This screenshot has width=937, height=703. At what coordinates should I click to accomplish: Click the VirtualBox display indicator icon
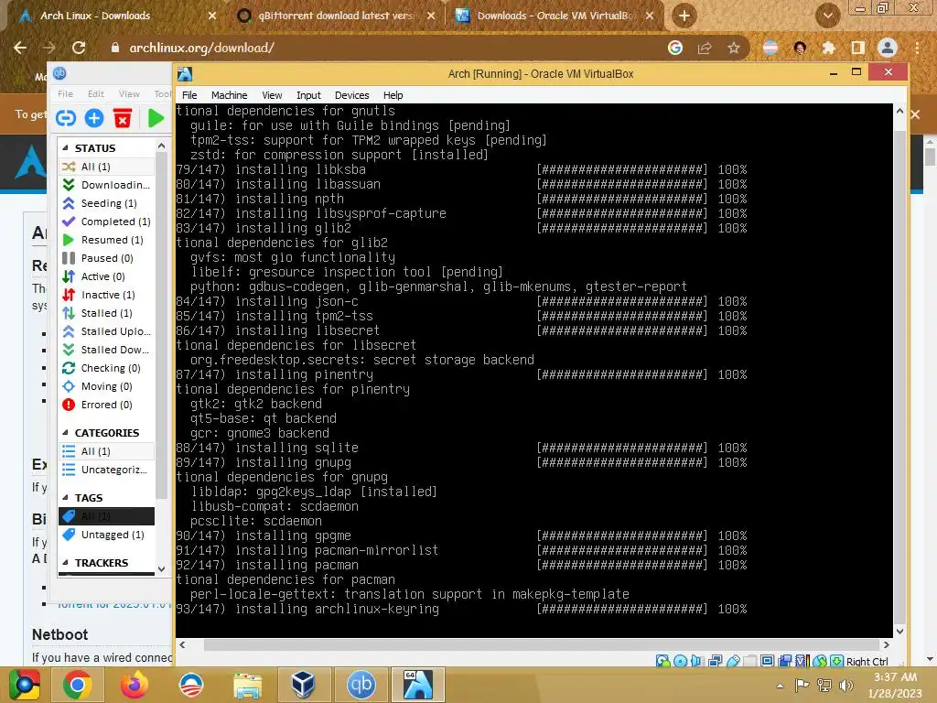767,661
